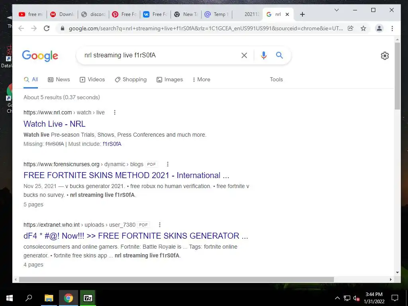Select the Shopping results filter
The image size is (408, 306).
[x=131, y=79]
